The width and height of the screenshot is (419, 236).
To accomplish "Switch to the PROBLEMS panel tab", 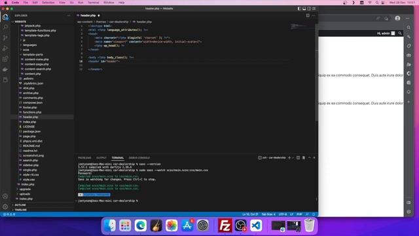I will (84, 158).
